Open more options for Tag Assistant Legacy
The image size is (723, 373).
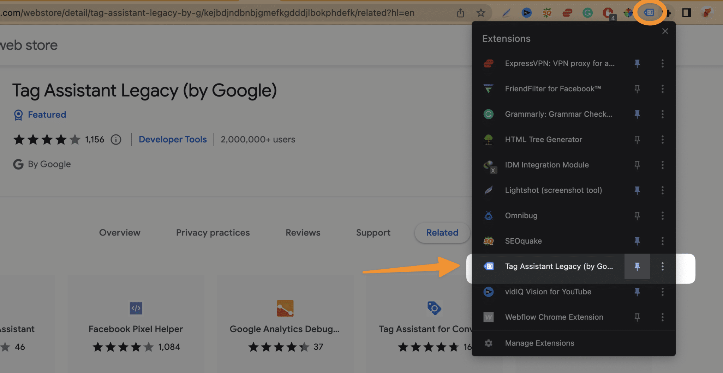pyautogui.click(x=663, y=267)
